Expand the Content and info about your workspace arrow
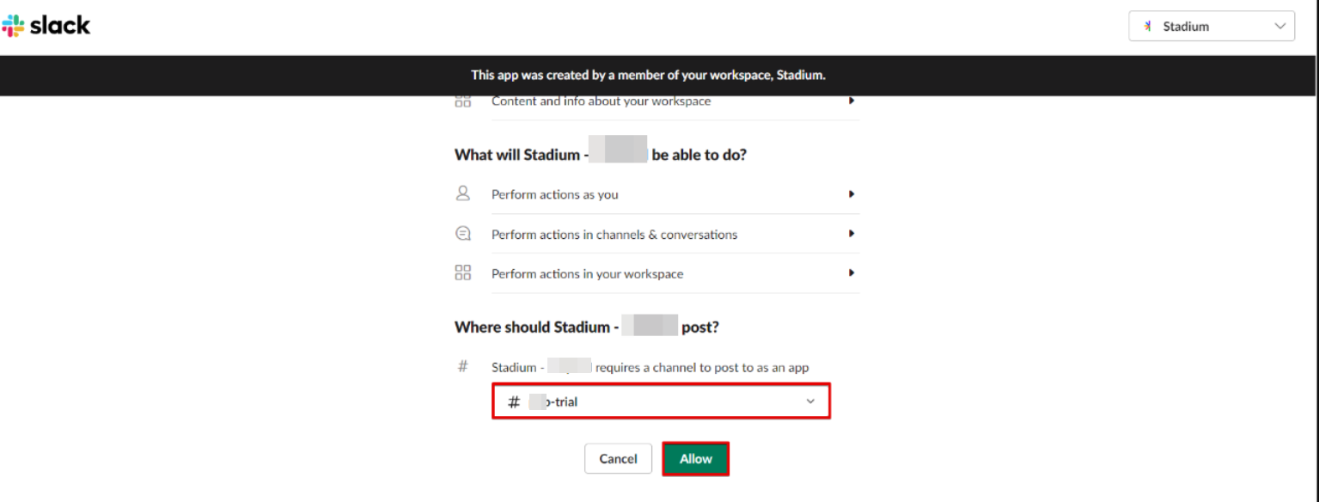1319x502 pixels. pos(852,101)
